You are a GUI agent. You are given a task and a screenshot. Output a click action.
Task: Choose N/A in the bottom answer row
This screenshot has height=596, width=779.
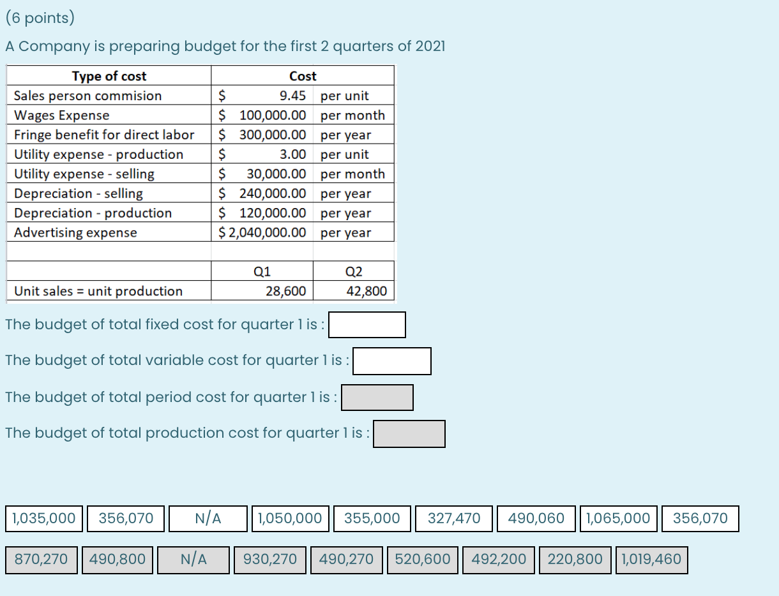194,560
